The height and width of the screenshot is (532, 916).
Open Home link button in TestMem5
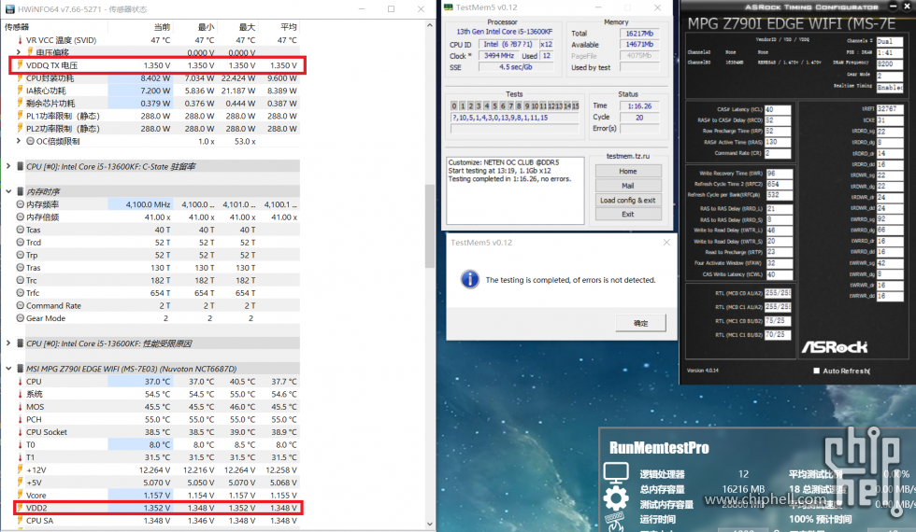(628, 172)
